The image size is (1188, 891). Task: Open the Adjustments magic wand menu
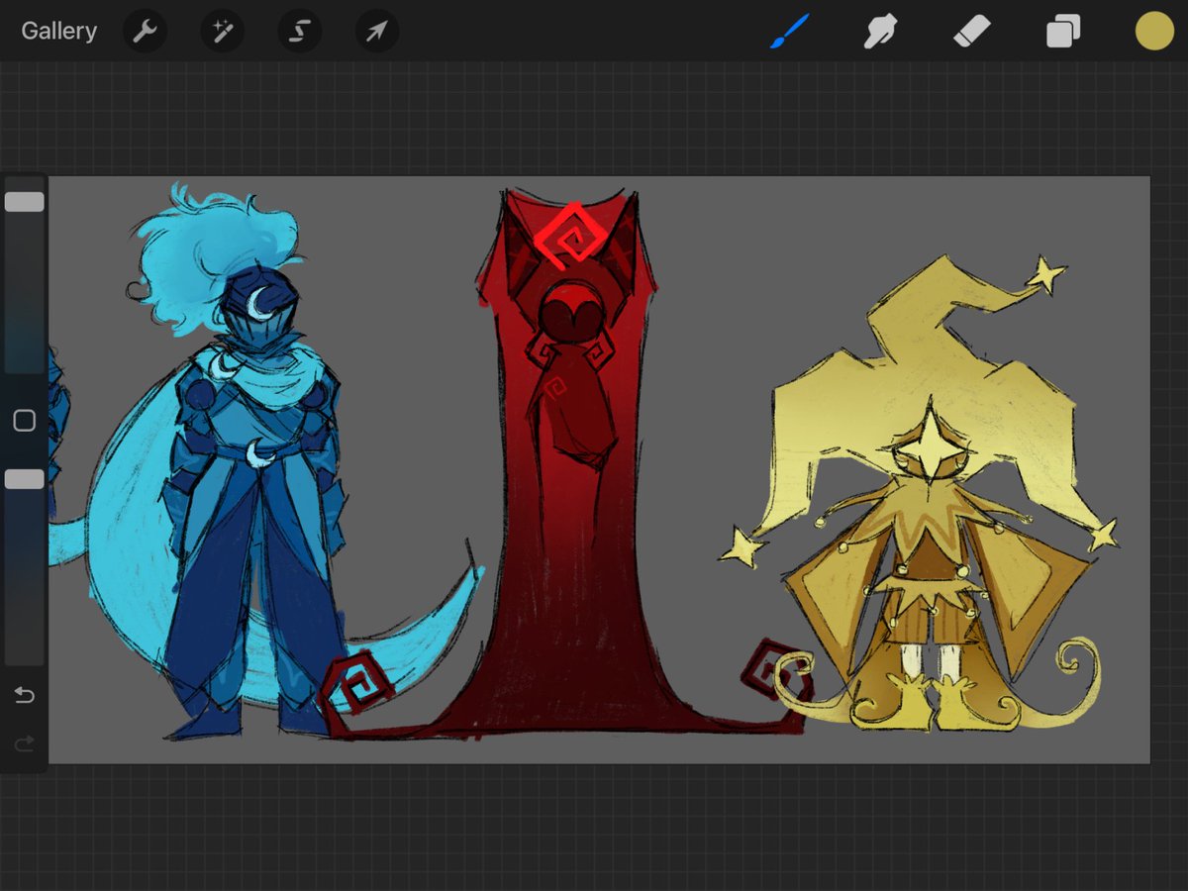pos(222,31)
